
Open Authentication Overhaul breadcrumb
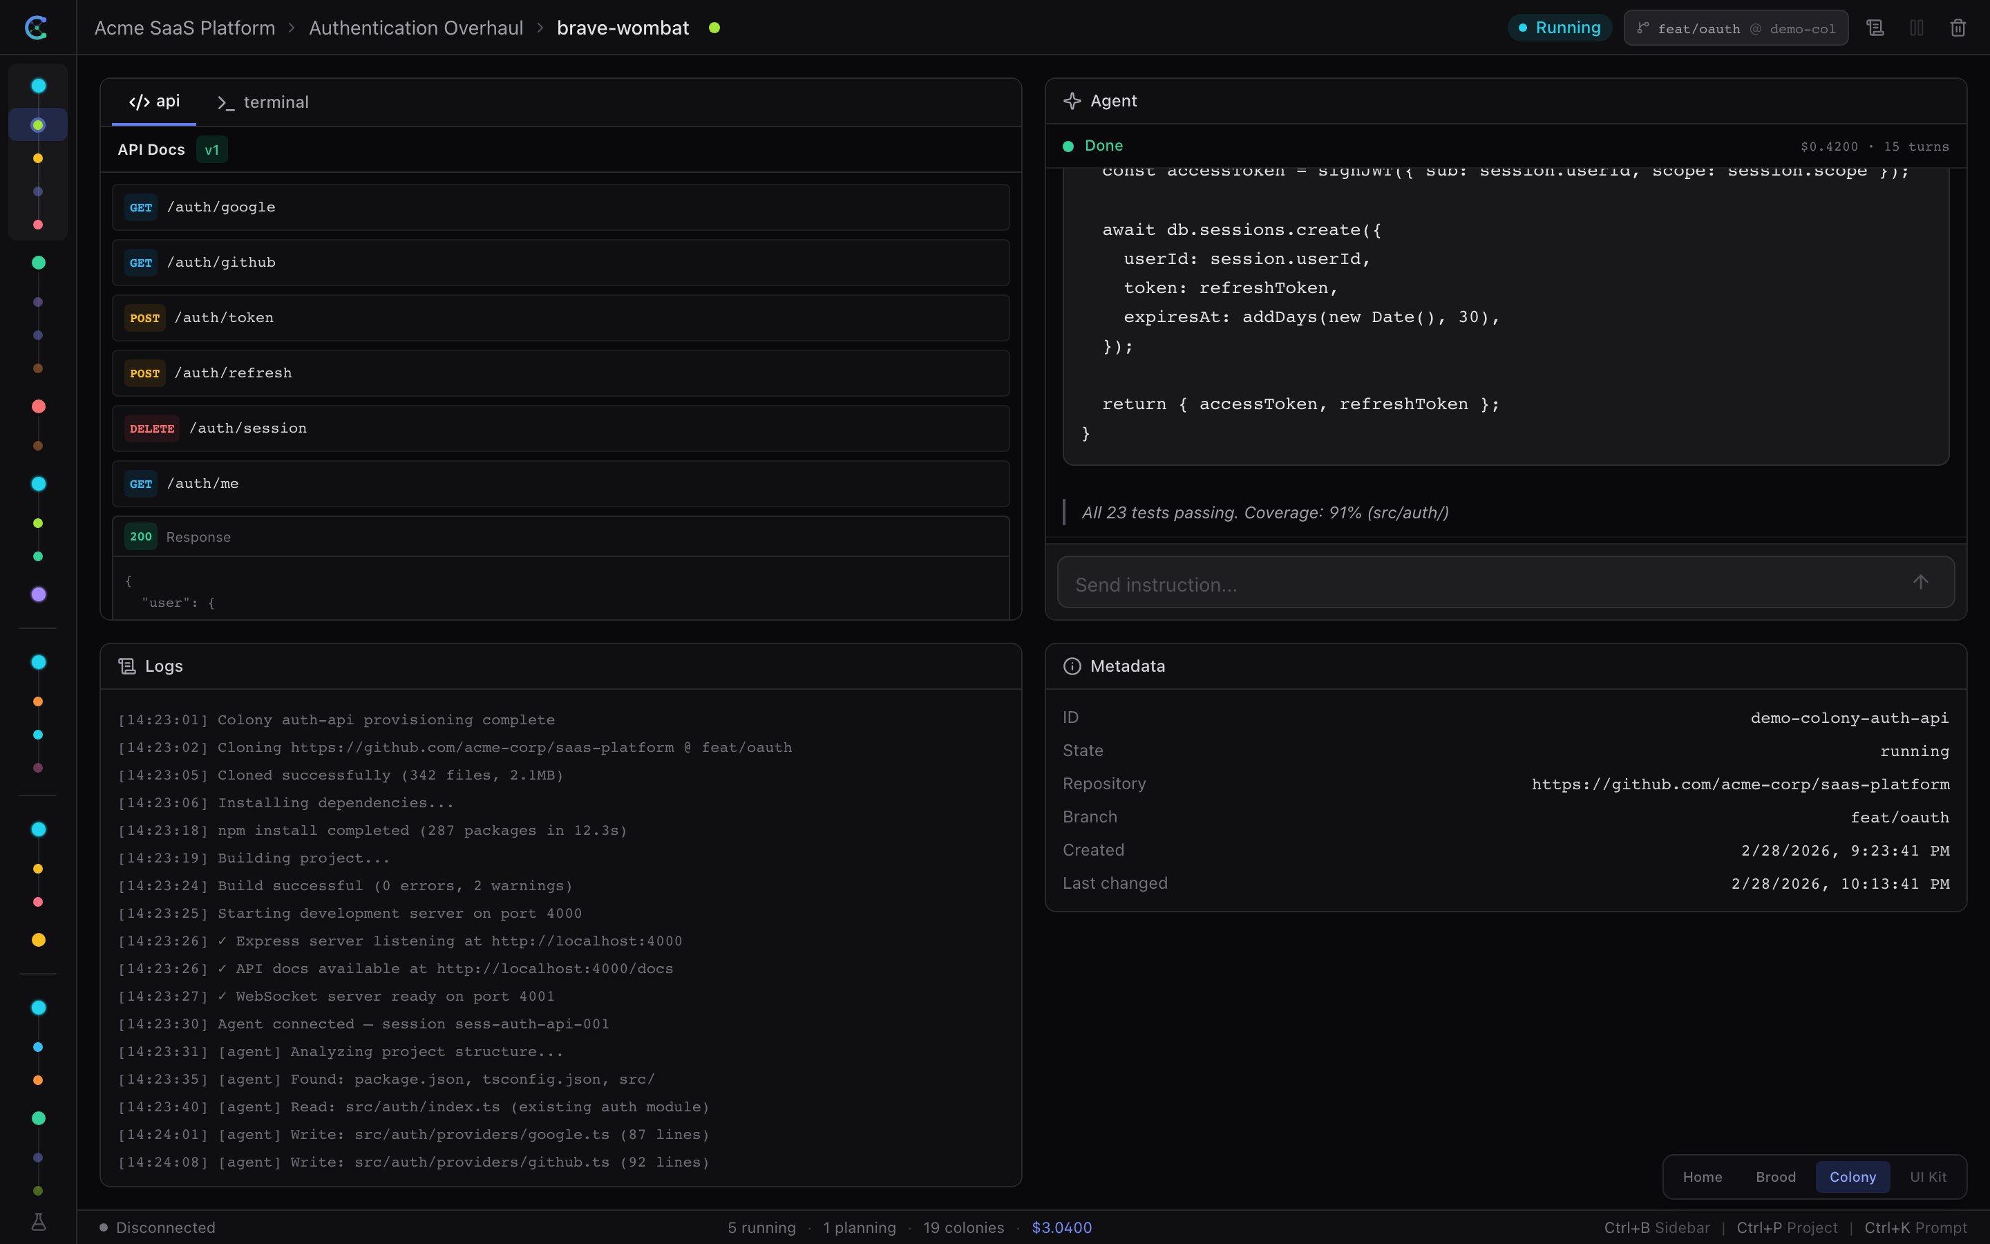415,28
